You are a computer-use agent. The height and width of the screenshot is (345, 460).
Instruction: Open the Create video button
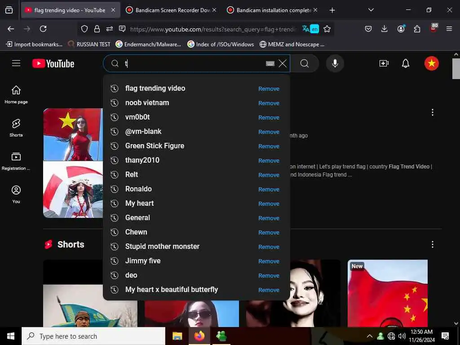(384, 63)
